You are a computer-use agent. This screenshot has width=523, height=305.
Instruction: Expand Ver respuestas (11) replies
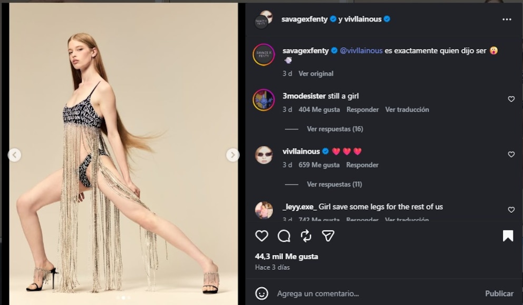[334, 184]
